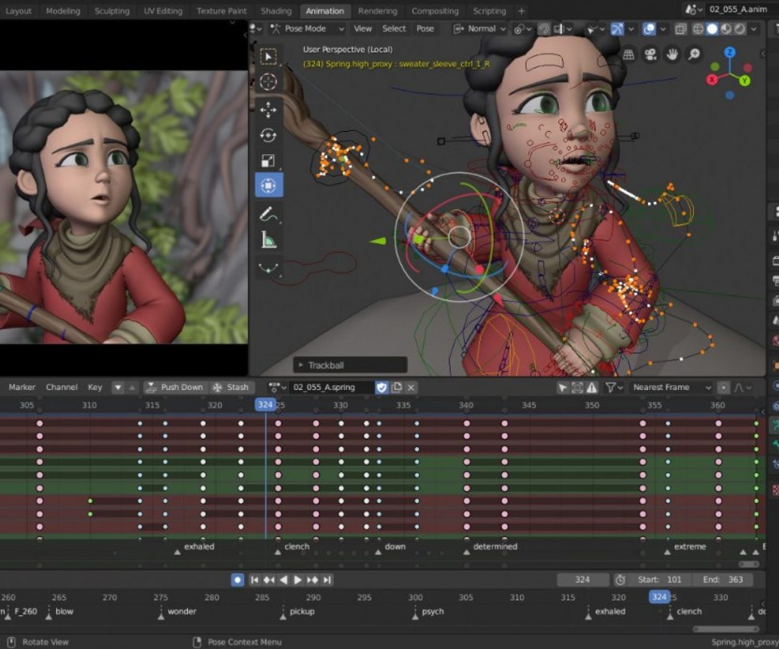Click the Z axis on navigation gizmo
This screenshot has width=779, height=649.
click(730, 52)
